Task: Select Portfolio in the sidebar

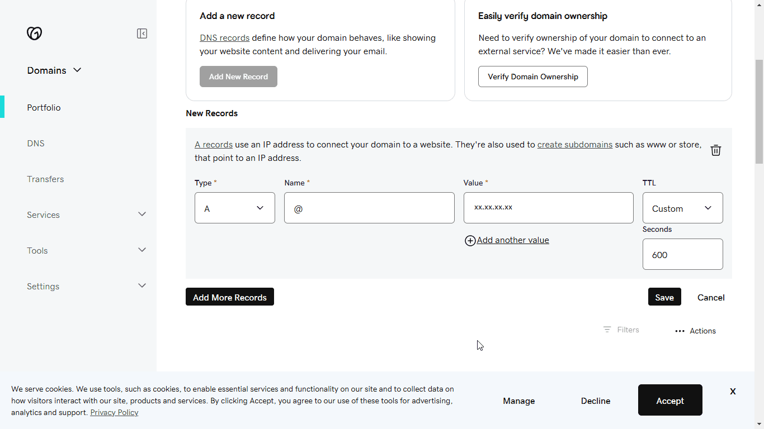Action: click(x=44, y=108)
